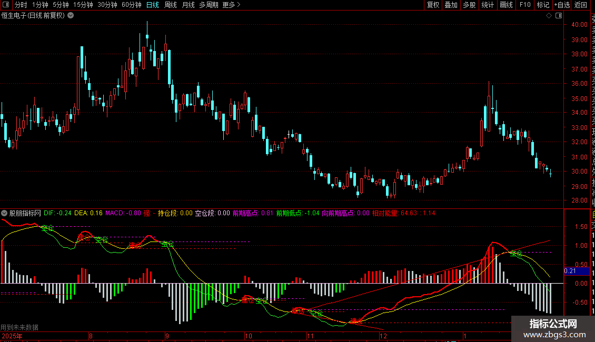Toggle the left sidebar panel icon

(x=6, y=5)
